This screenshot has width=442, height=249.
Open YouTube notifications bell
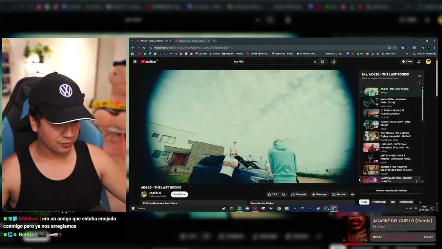pyautogui.click(x=419, y=62)
